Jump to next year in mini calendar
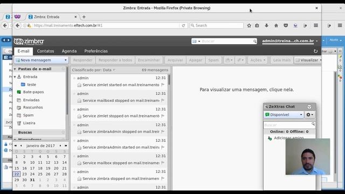The height and width of the screenshot is (194, 345). 66,145
